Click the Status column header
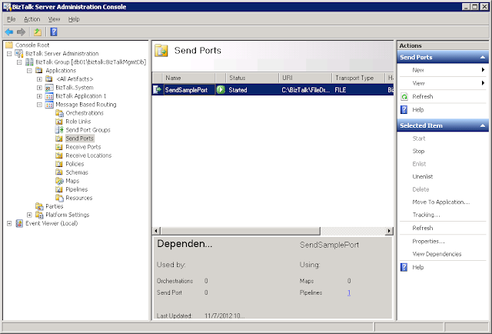This screenshot has height=334, width=492. (x=252, y=78)
